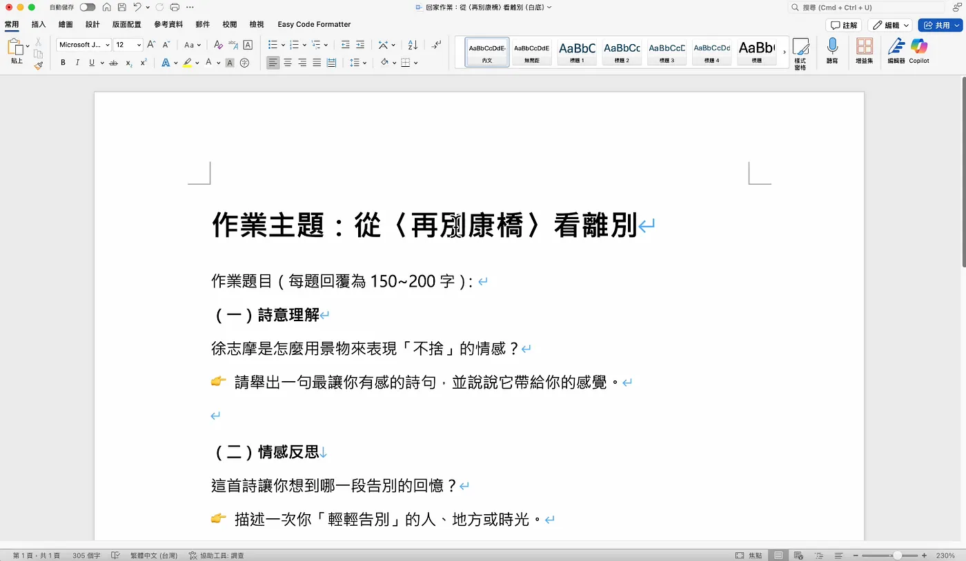Click the 聽寫 Dictate microphone icon
The width and height of the screenshot is (966, 561).
point(832,51)
